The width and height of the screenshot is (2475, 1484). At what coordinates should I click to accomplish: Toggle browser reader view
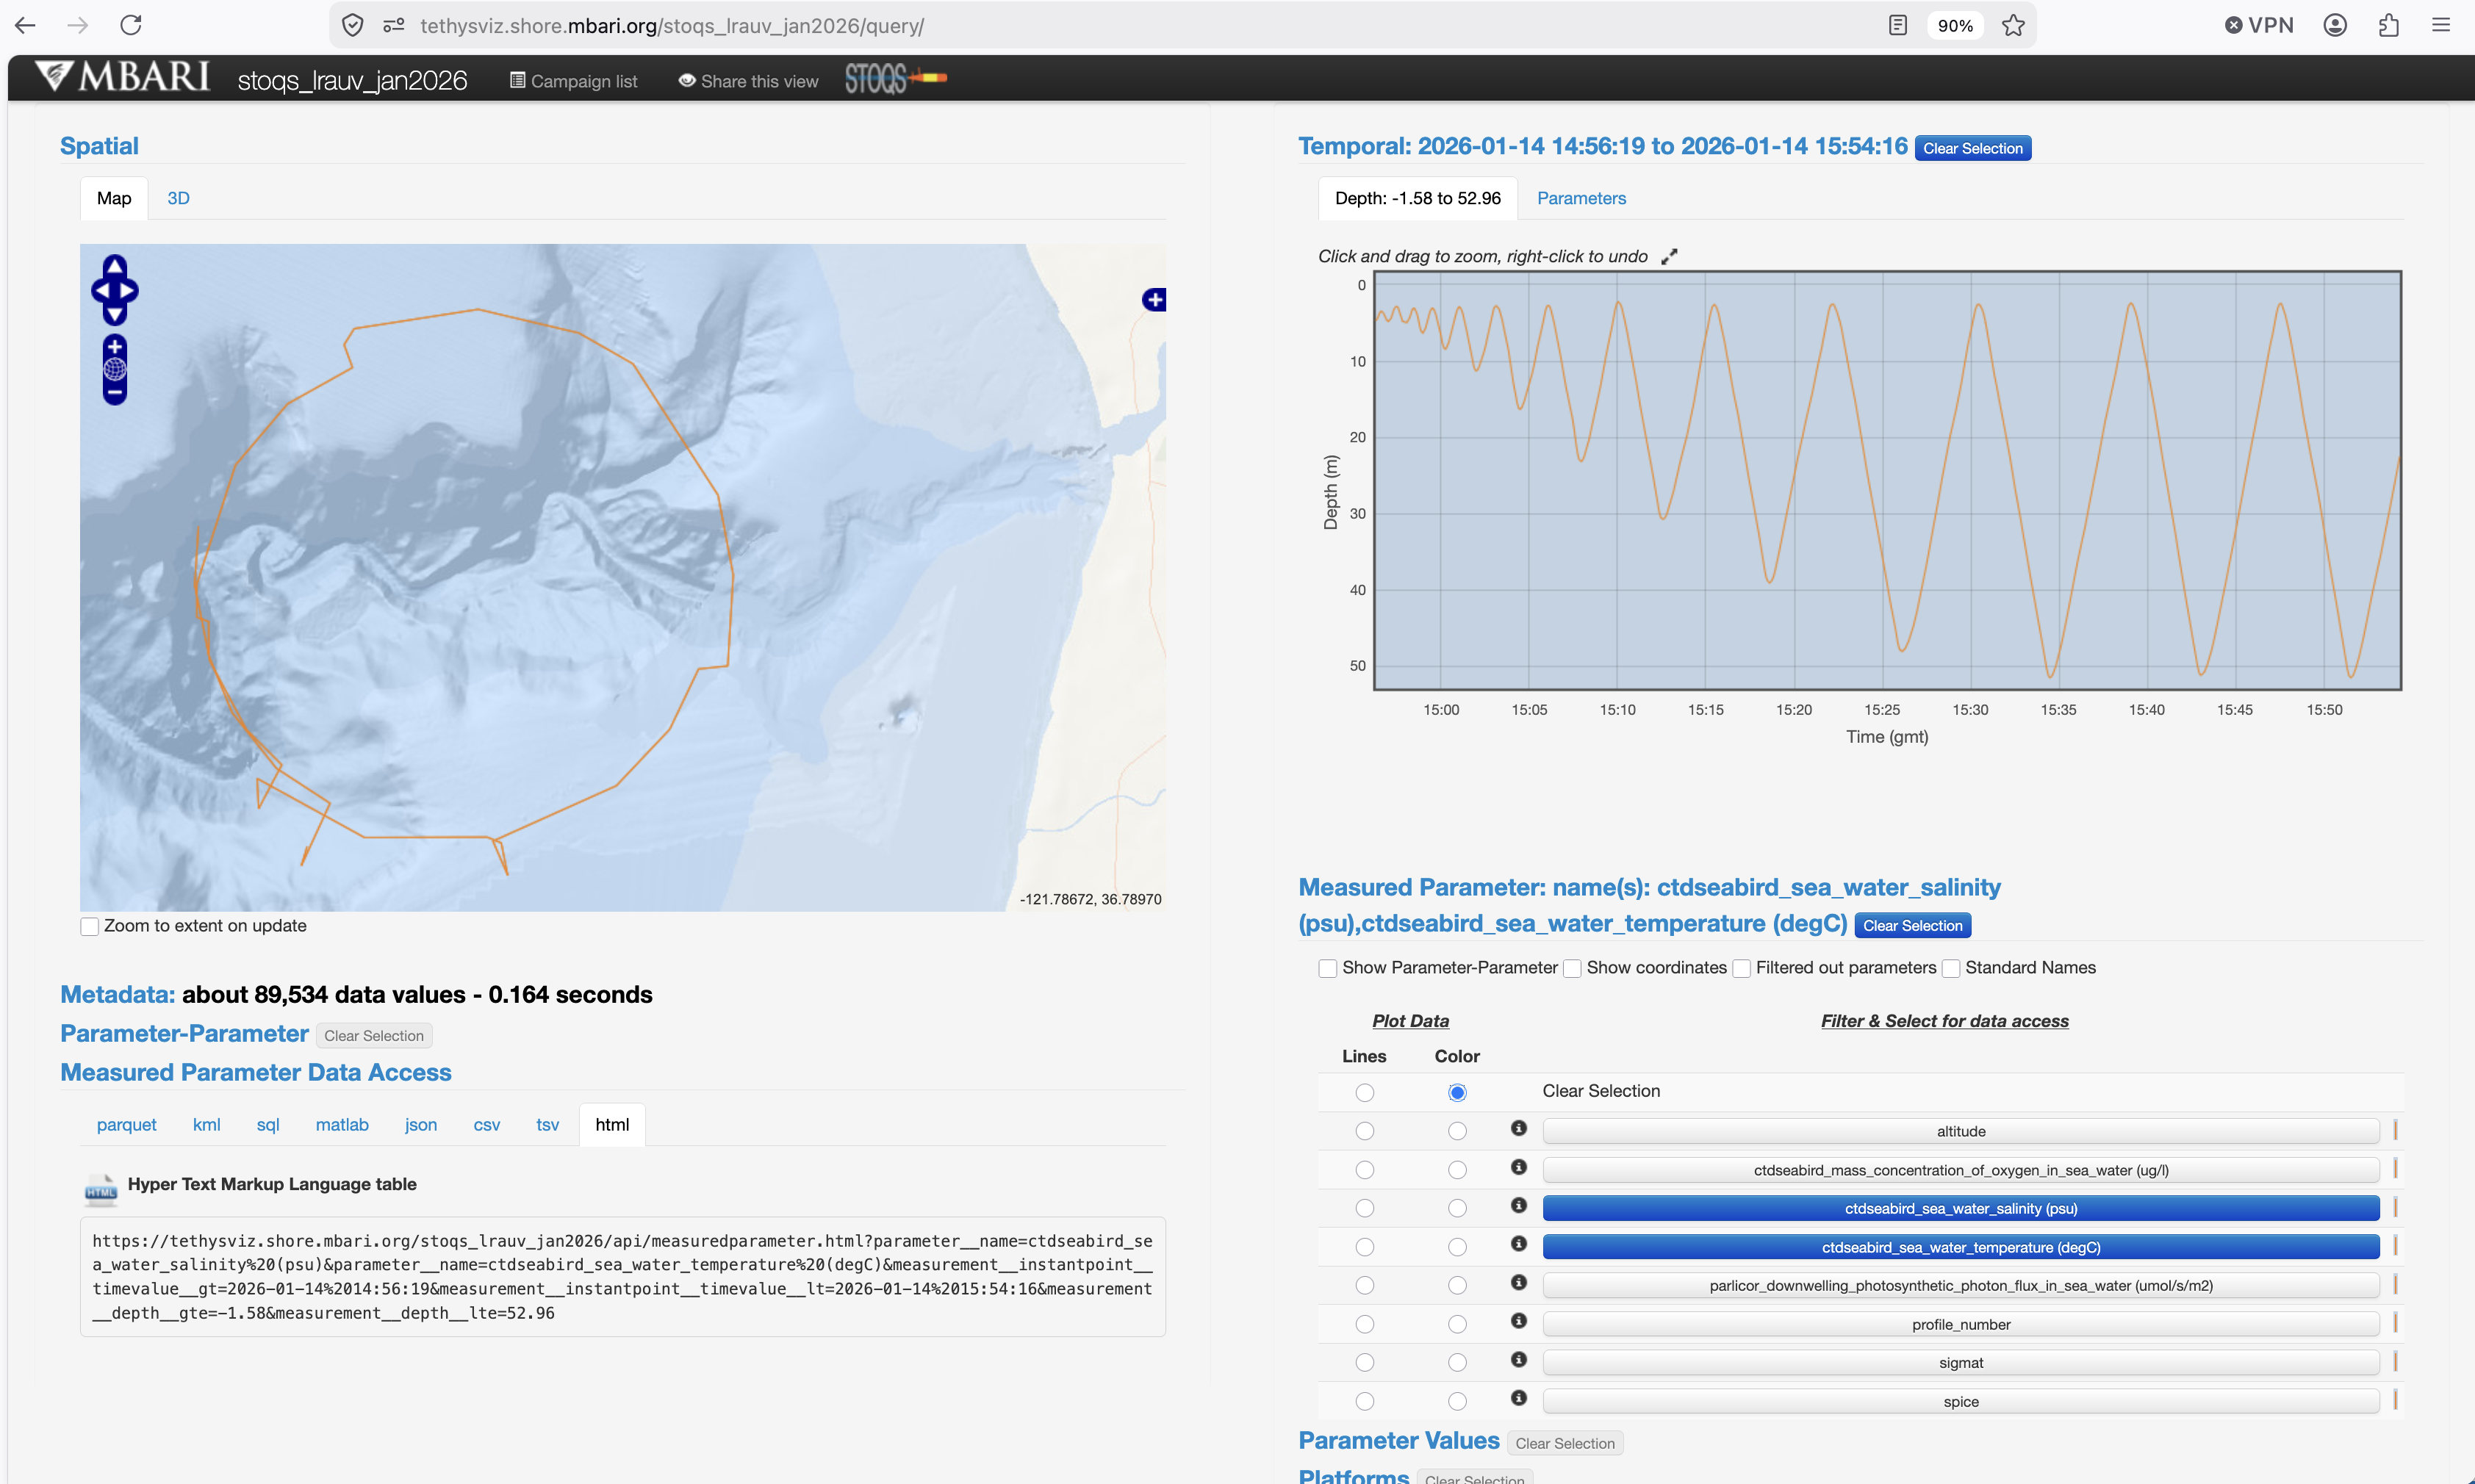coord(1898,25)
